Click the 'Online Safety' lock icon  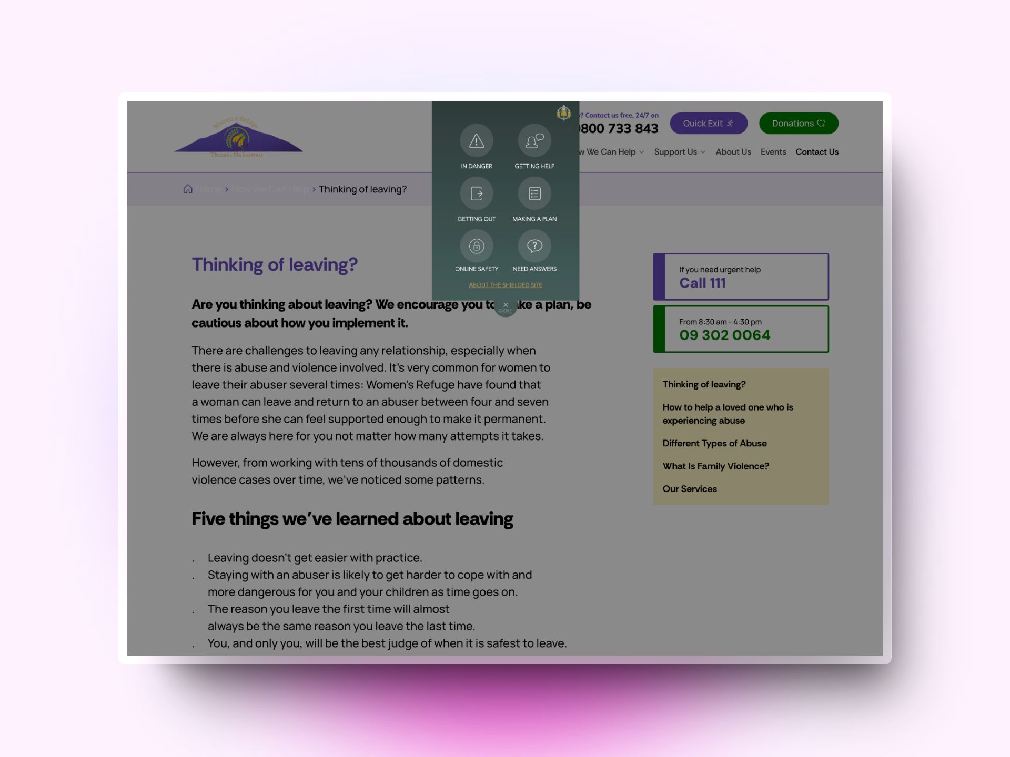pyautogui.click(x=476, y=245)
